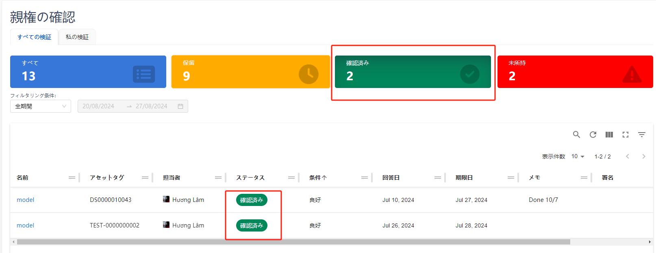Open the 全期間 period dropdown
Screen dimensions: 656x253
(41, 106)
